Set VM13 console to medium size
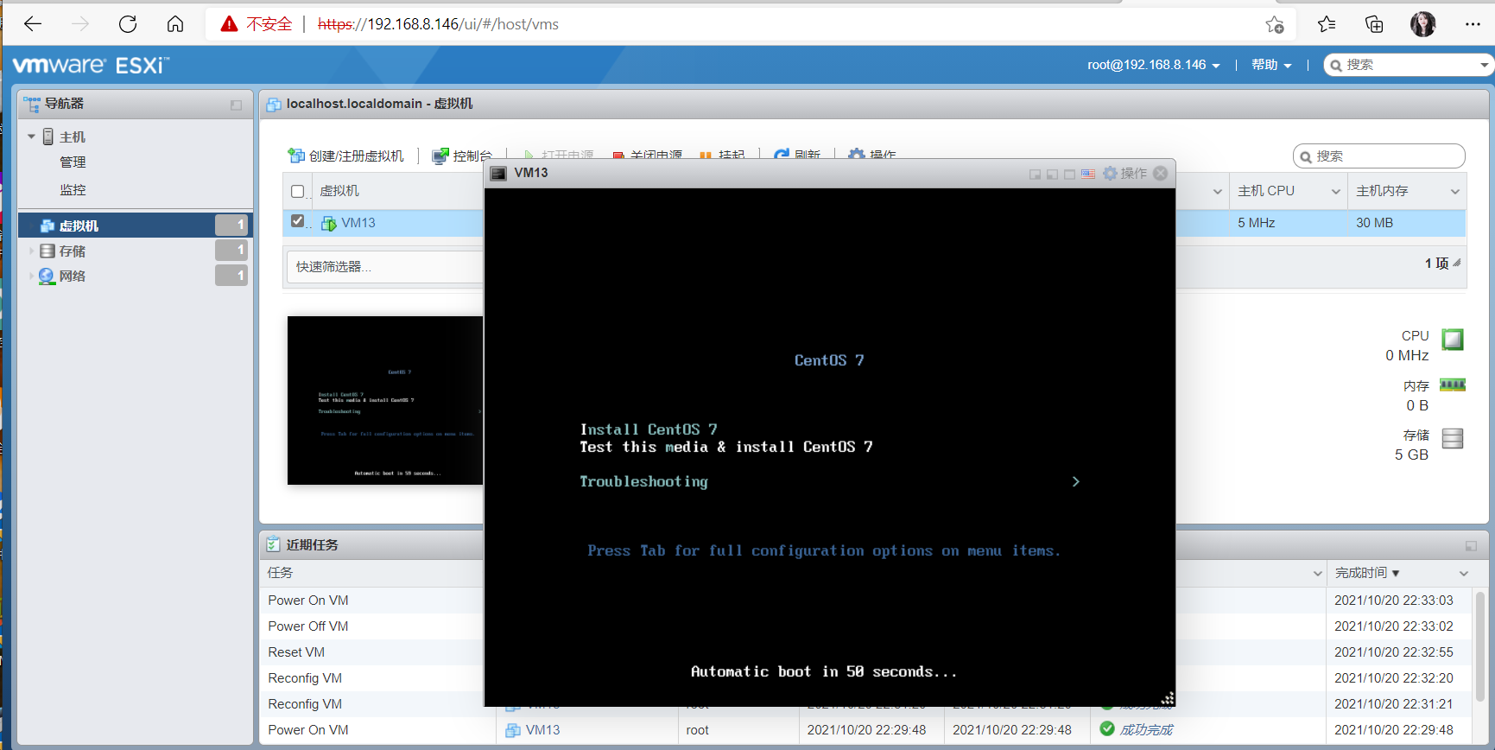This screenshot has width=1495, height=750. [x=1052, y=175]
